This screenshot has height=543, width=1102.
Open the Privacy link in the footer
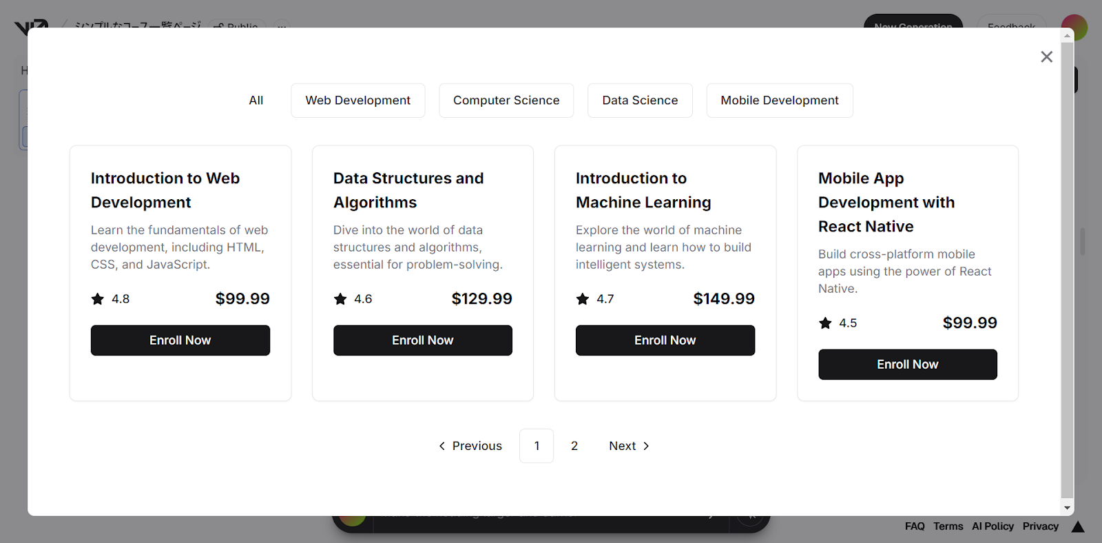point(1040,526)
